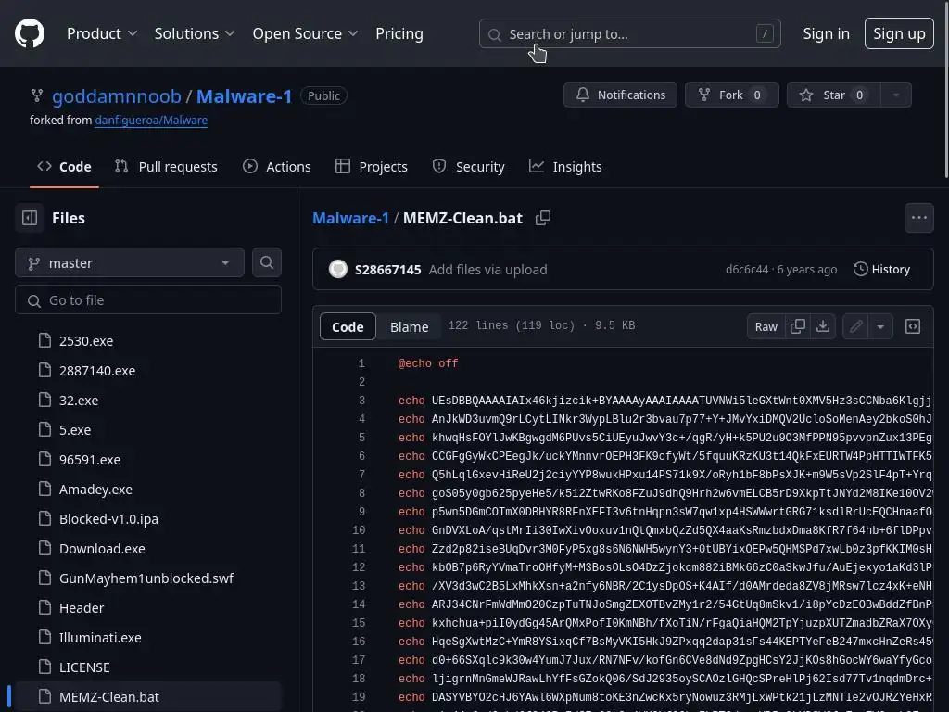
Task: Click line number 10 in the code
Action: (x=359, y=529)
